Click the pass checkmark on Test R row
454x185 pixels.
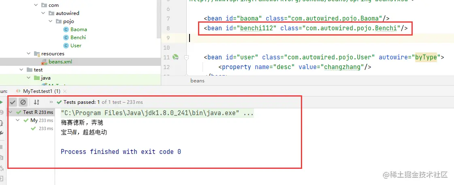click(19, 112)
